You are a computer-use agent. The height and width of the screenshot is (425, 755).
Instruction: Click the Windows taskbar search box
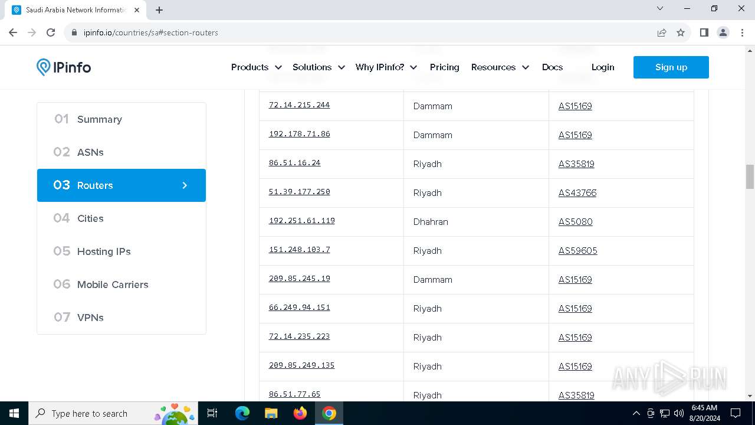click(x=114, y=413)
